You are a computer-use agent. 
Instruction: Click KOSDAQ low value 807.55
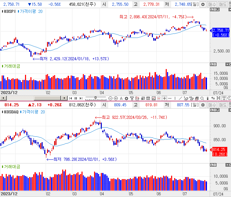coord(183,105)
